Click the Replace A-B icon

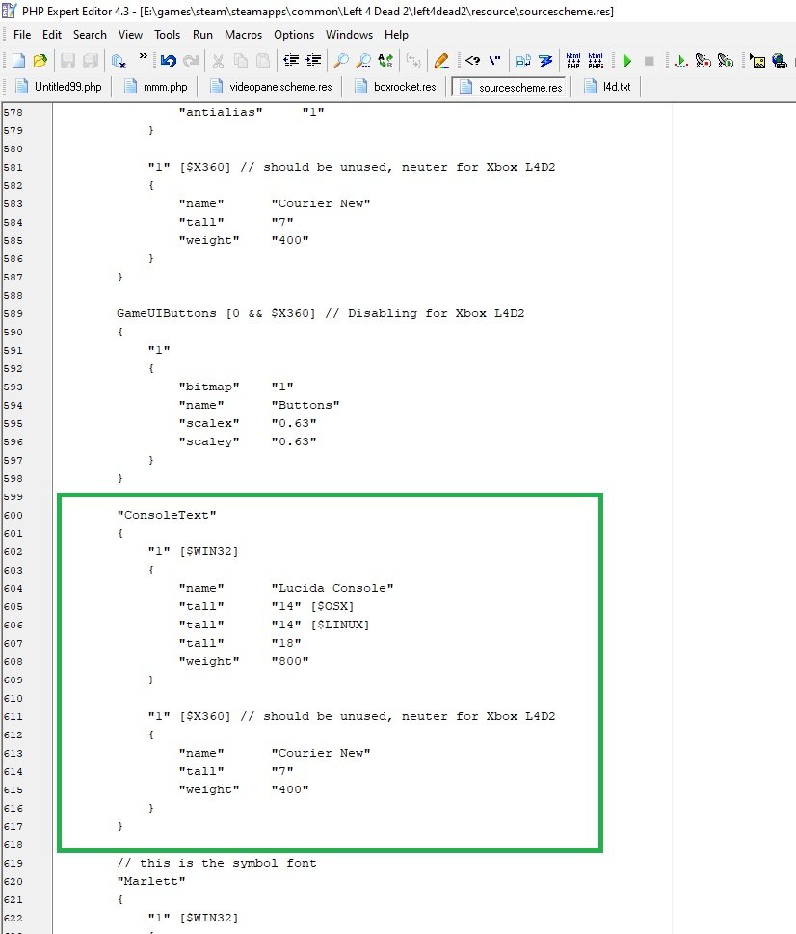click(386, 61)
